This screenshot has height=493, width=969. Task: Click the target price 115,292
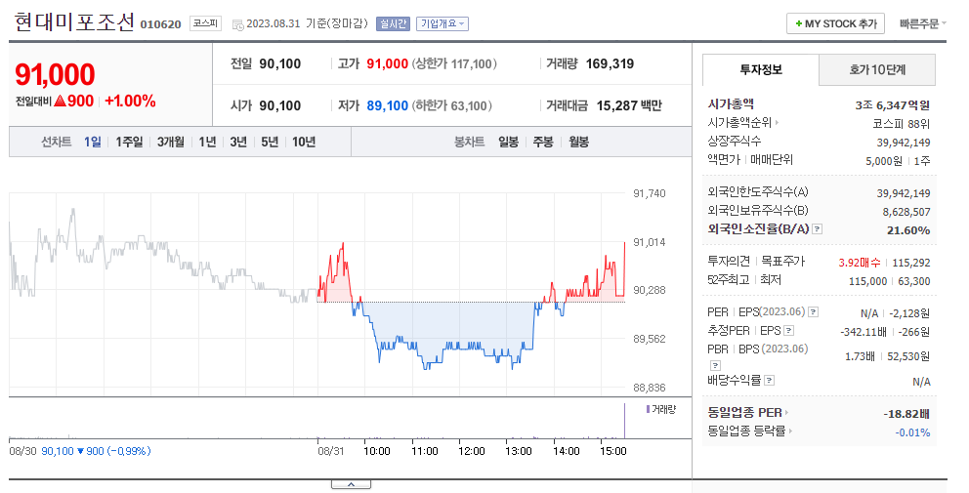[x=911, y=263]
